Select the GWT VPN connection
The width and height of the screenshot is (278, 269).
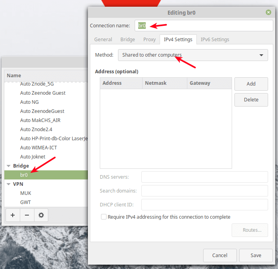[x=46, y=202]
